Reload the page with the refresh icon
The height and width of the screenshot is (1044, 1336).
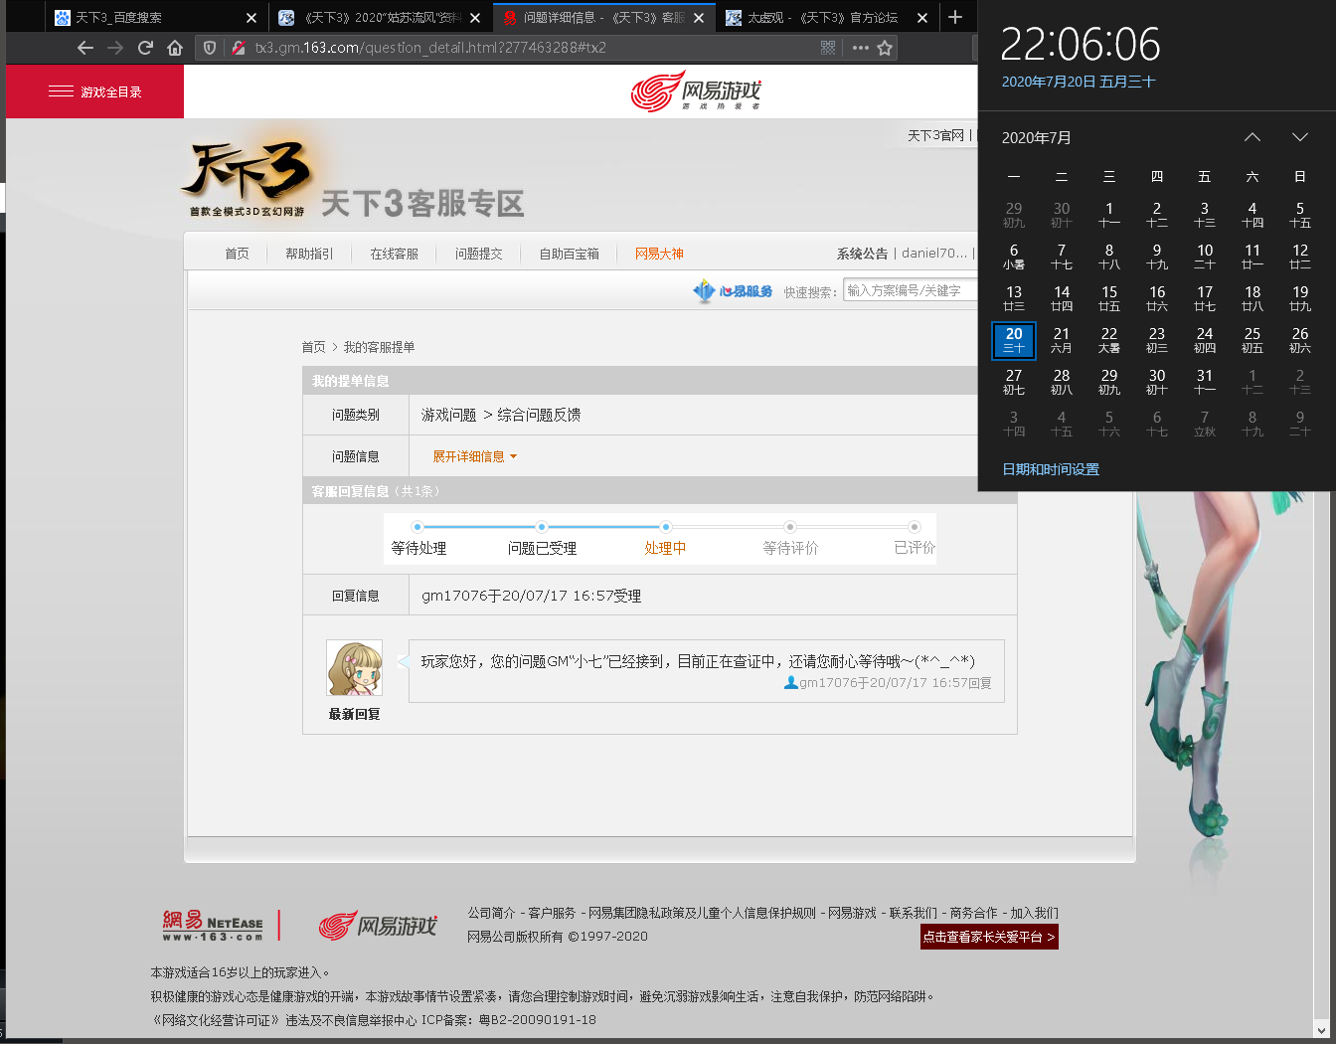(145, 48)
